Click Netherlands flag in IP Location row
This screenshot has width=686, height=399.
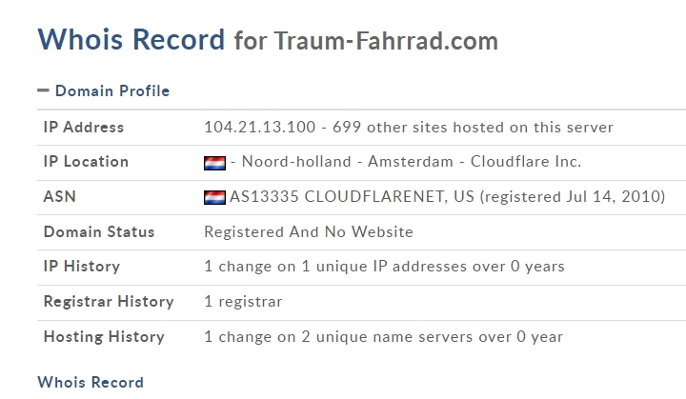pyautogui.click(x=214, y=163)
